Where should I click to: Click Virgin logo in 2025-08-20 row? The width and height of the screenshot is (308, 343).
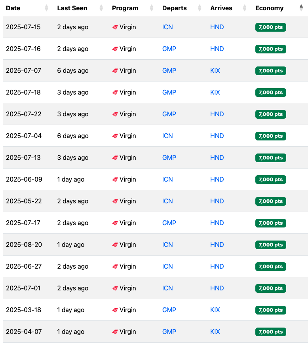tap(115, 245)
